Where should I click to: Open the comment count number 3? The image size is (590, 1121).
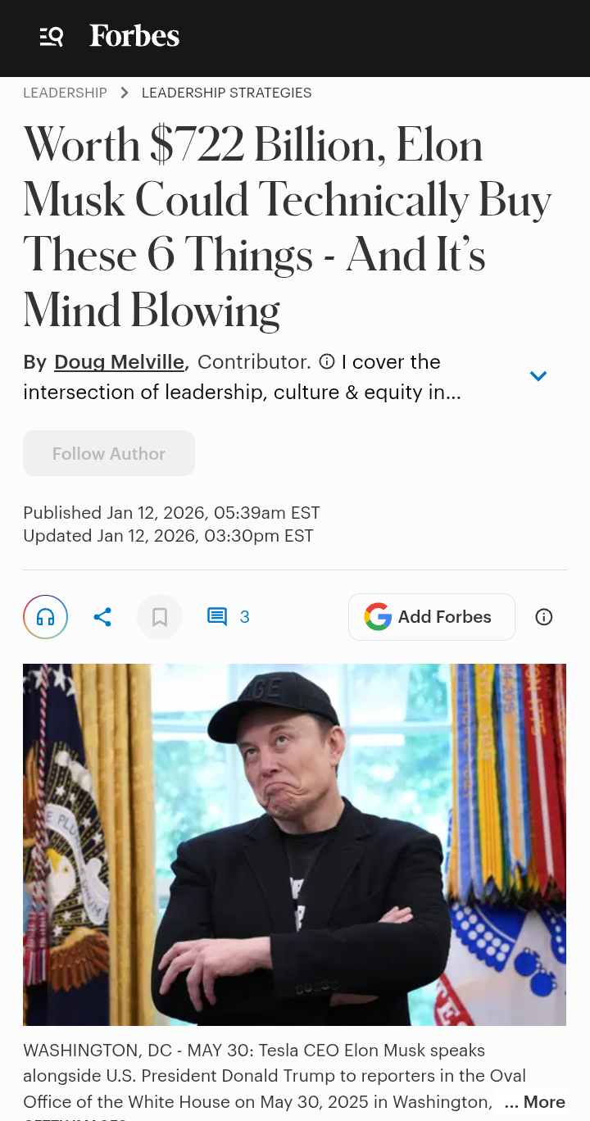click(x=244, y=617)
